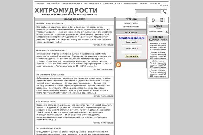This screenshot has width=203, height=135.
Task: Click the Ваш имя input field
Action: (x=132, y=52)
